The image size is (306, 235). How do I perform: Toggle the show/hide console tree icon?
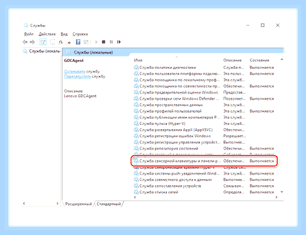point(43,42)
